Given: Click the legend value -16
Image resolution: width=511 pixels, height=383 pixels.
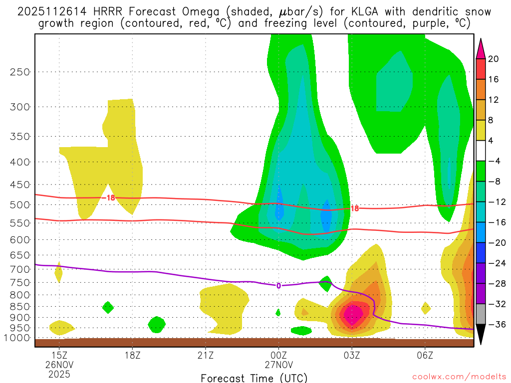Looking at the screenshot, I should [497, 222].
